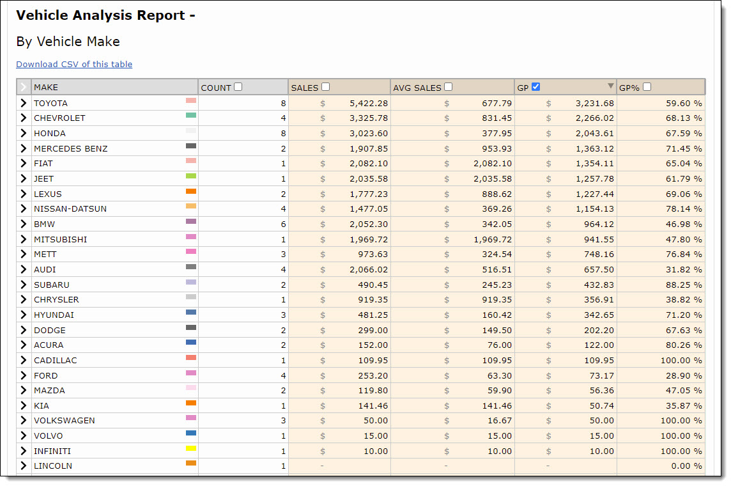Expand the CHRYSLER row
This screenshot has height=486, width=731.
[x=23, y=299]
